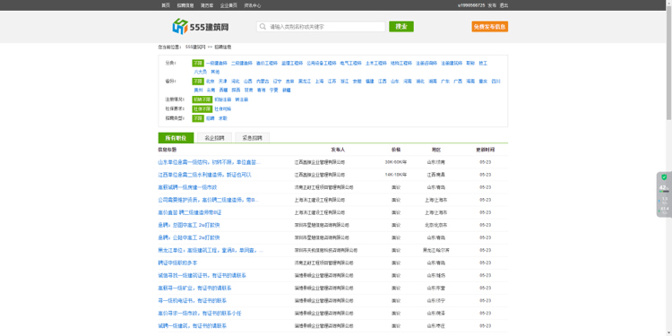Viewport: 672px width, 336px height.
Task: Filter province by 北京
Action: tap(210, 81)
